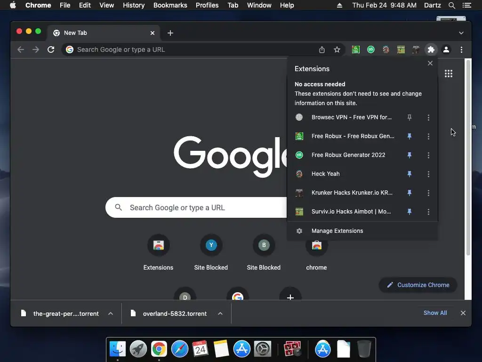Open the Extensions shortcut tile
This screenshot has height=362, width=482.
(x=158, y=253)
